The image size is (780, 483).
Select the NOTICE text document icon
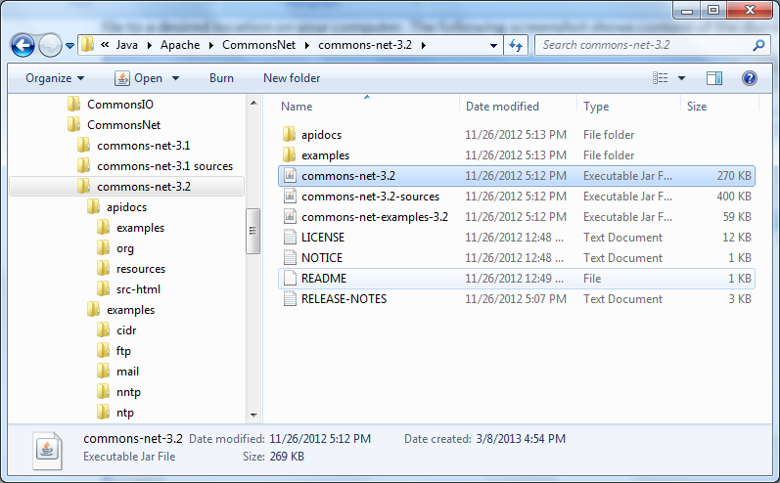point(290,258)
